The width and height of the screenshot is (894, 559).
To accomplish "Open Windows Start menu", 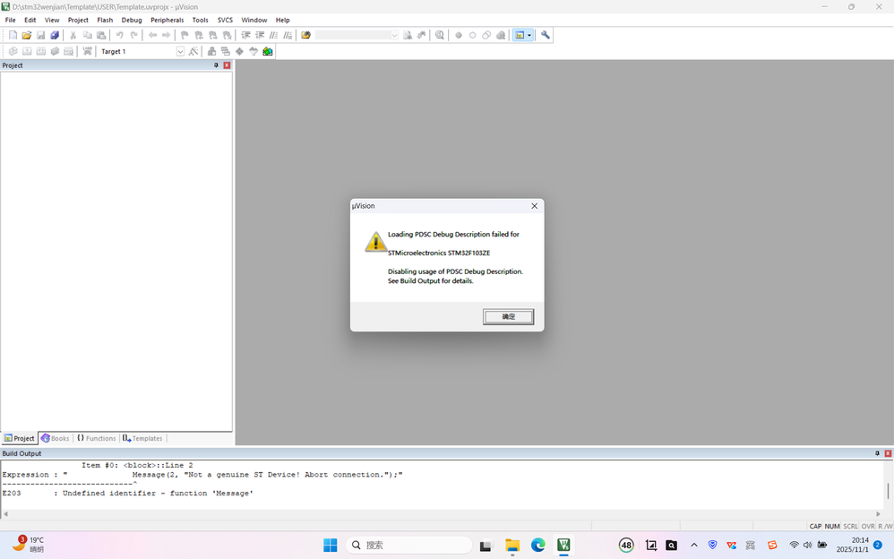I will [x=331, y=546].
